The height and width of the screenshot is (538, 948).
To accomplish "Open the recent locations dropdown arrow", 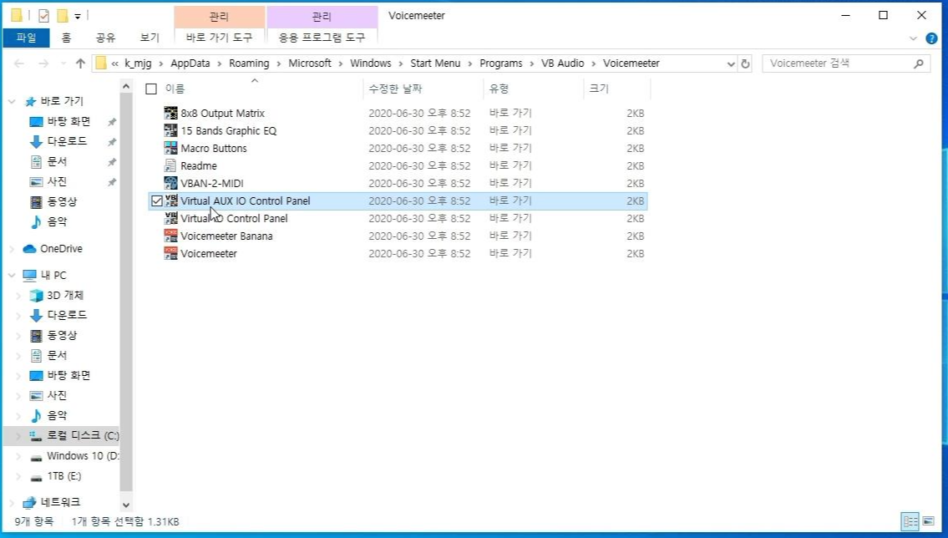I will [63, 63].
